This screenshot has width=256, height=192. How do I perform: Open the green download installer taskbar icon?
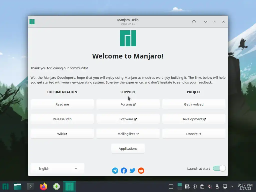(x=56, y=186)
